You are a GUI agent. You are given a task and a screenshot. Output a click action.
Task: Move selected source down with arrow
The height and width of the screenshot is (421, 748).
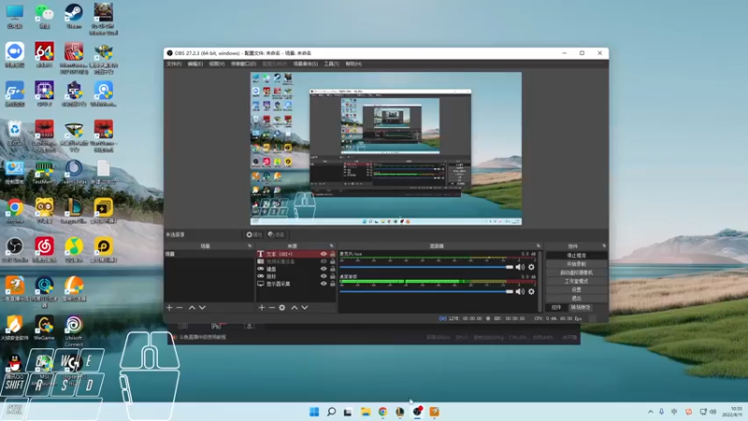click(304, 307)
